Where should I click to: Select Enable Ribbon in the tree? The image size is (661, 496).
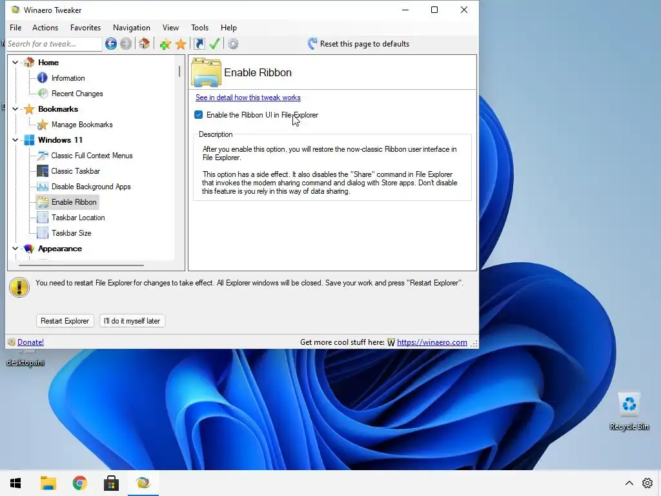74,202
